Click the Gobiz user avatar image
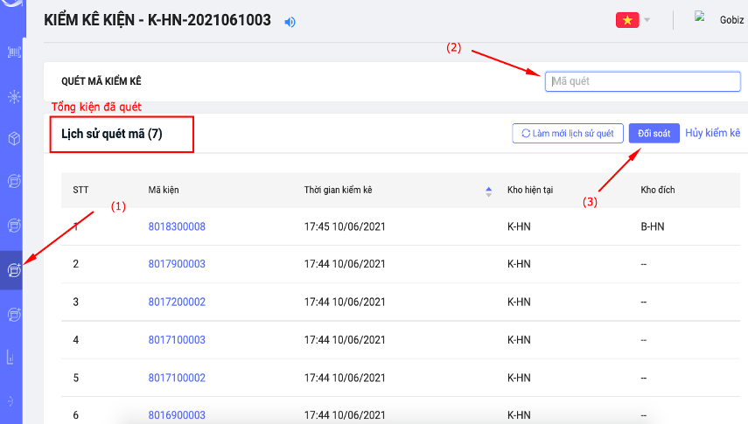The width and height of the screenshot is (748, 424). tap(700, 17)
